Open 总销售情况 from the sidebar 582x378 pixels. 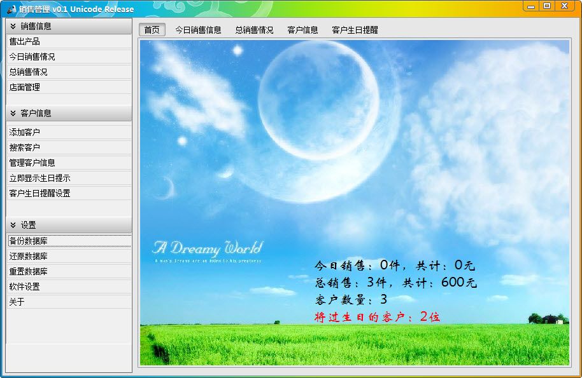point(28,72)
